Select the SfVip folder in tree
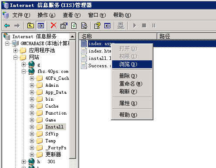 pos(52,134)
